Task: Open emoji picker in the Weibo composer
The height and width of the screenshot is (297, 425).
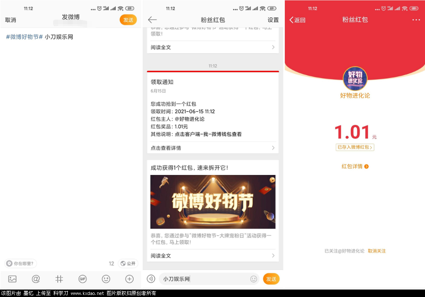Action: [106, 279]
